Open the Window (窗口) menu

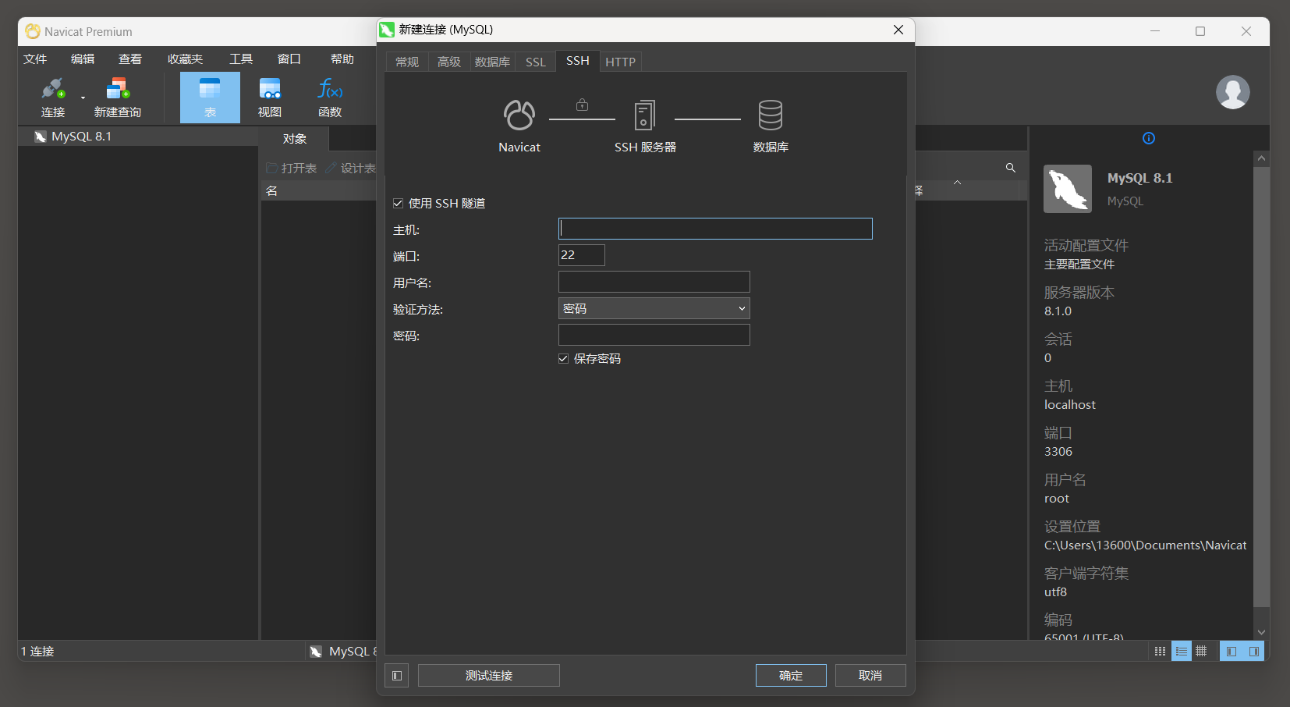289,59
